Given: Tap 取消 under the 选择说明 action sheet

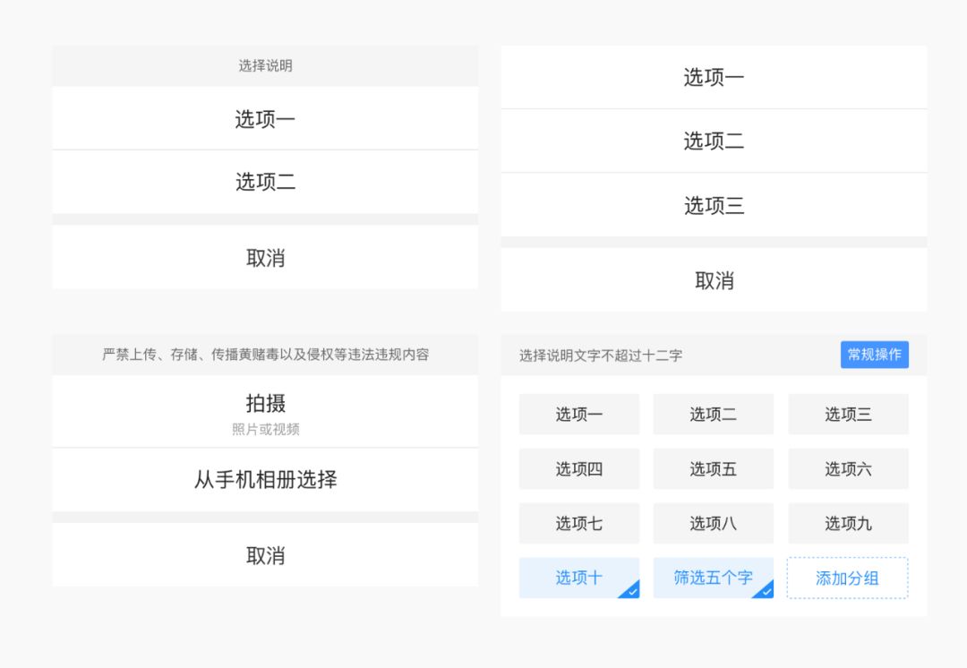Looking at the screenshot, I should (265, 257).
